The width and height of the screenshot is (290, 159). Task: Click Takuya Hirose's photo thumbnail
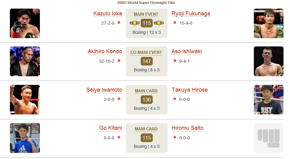coord(269,100)
